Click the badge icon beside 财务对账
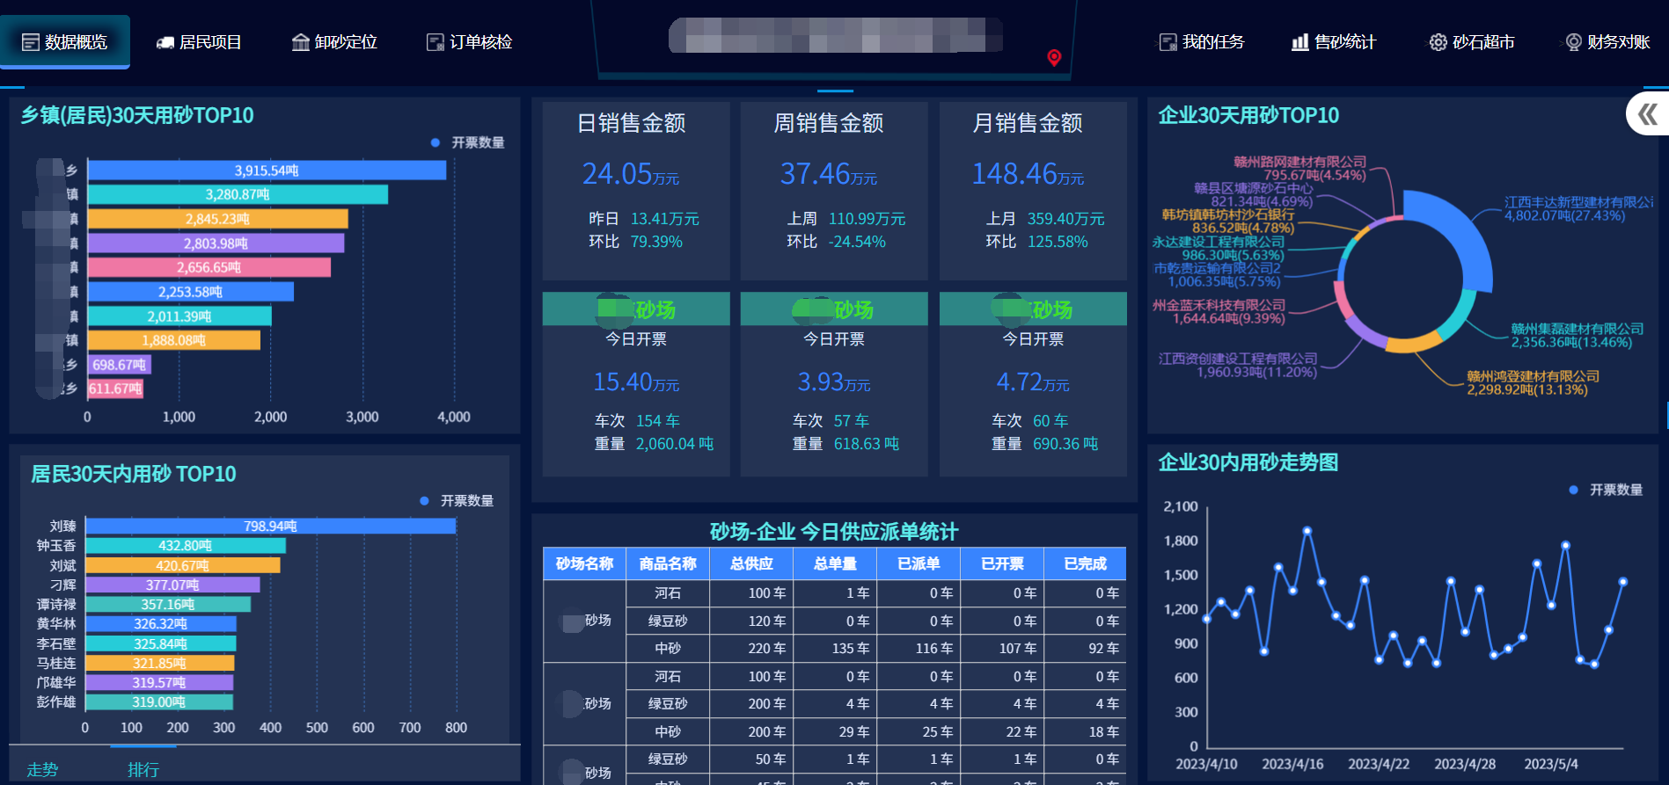 [1573, 42]
